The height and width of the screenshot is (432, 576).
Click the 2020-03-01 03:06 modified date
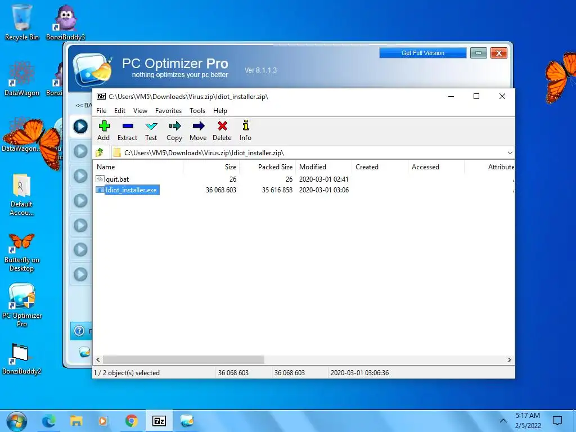click(323, 190)
